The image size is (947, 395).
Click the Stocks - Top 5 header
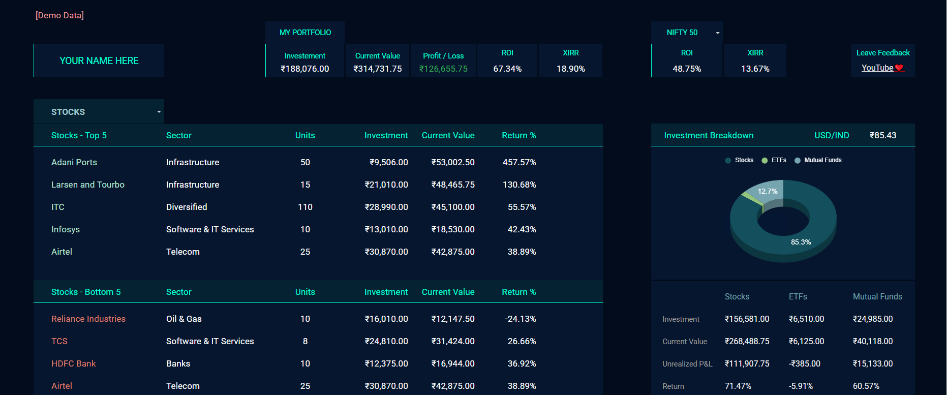coord(79,135)
